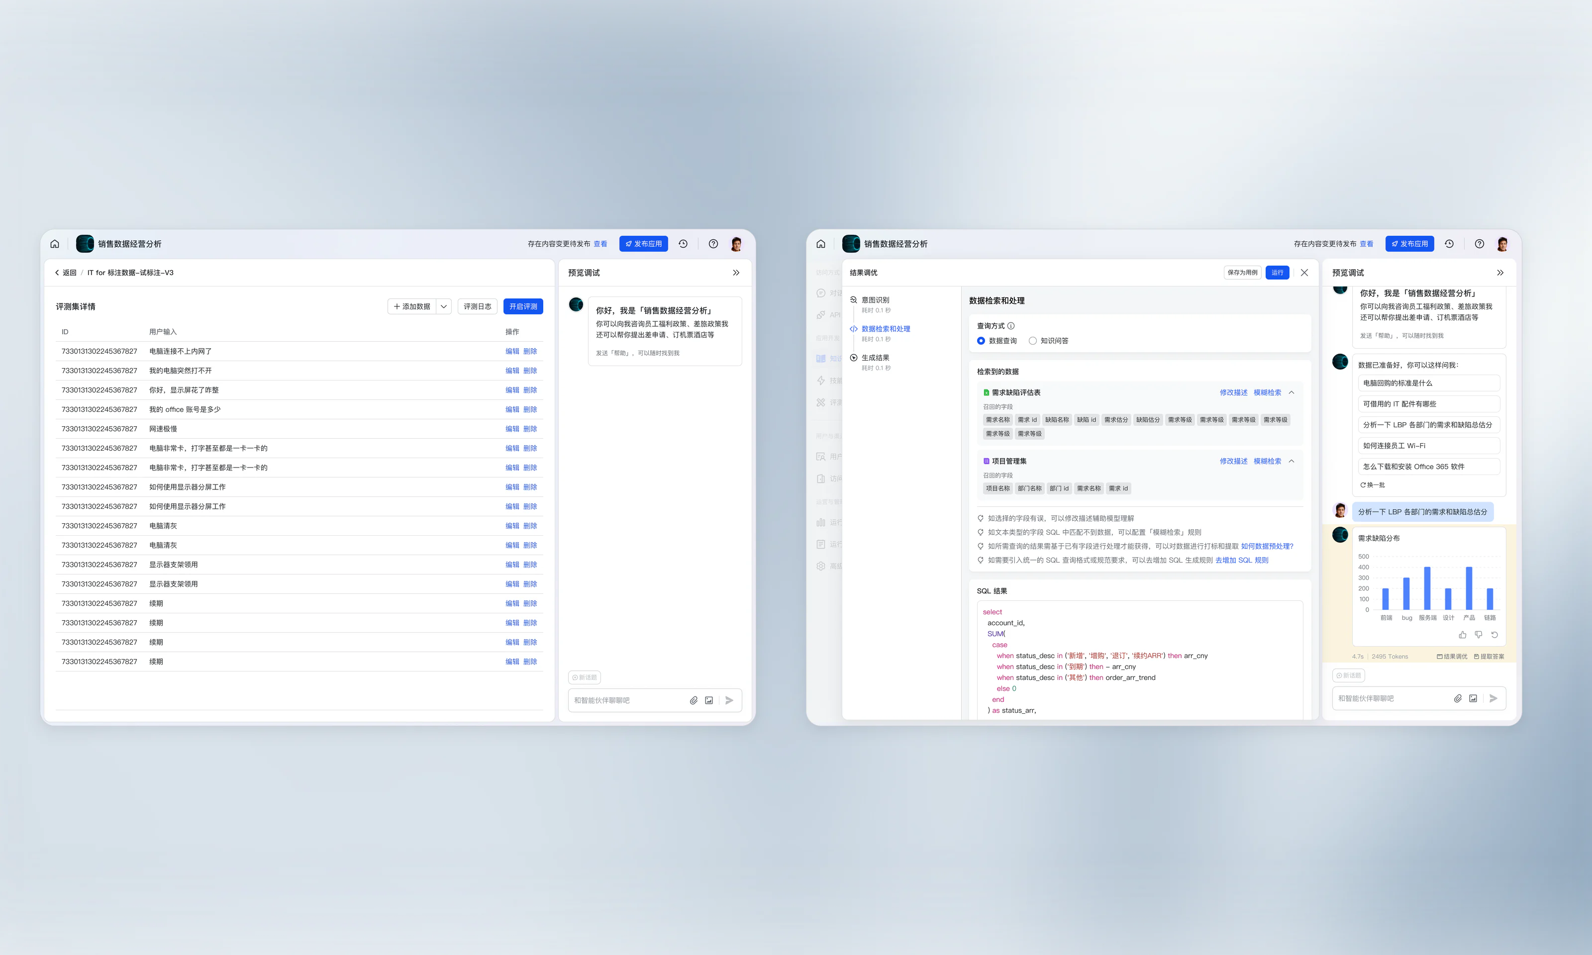Screen dimensions: 1592x955
Task: Click 模糊检索 for 需求缺陷评估表
Action: pos(1268,392)
